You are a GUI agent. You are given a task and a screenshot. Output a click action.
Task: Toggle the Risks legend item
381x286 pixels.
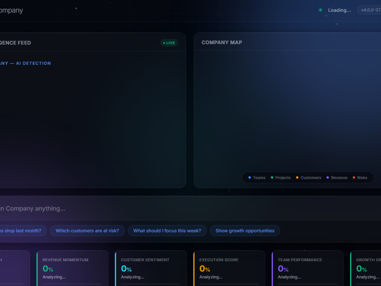point(360,178)
